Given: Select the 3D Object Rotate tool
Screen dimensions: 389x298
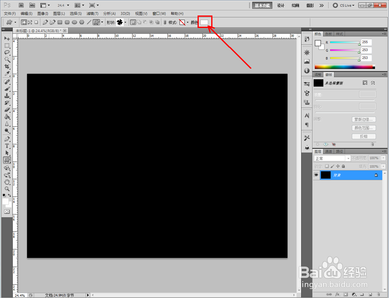Looking at the screenshot, I should [7, 168].
